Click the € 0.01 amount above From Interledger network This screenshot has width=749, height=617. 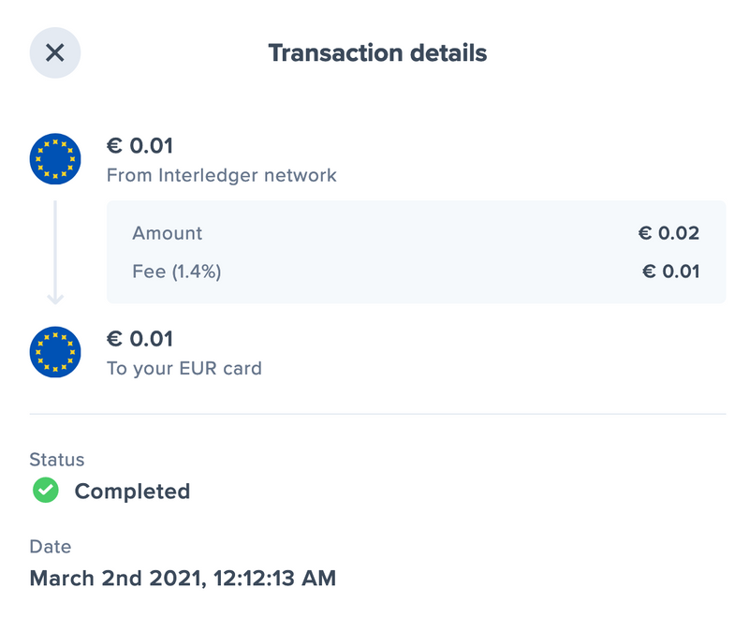140,146
